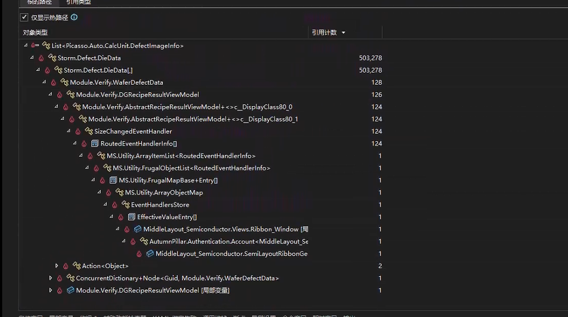The height and width of the screenshot is (317, 568).
Task: Collapse the List<Picasso.Auto.CalcUnit.DefectImageInfo> root node
Action: pos(26,46)
